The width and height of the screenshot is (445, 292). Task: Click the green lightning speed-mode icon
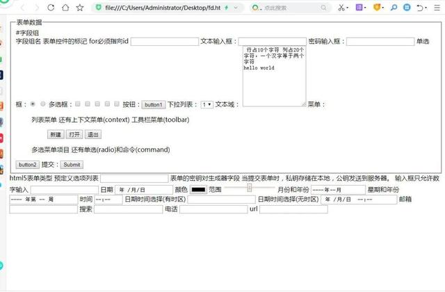[x=227, y=8]
